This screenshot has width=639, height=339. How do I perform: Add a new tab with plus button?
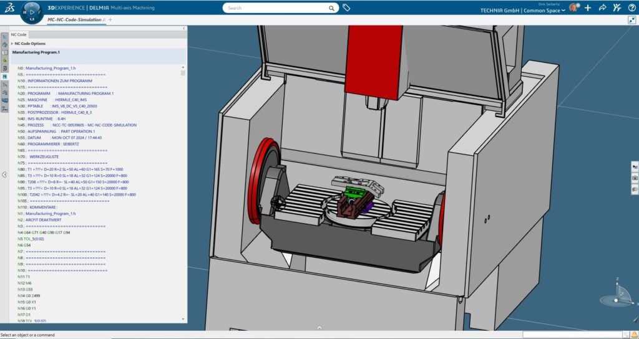click(110, 20)
